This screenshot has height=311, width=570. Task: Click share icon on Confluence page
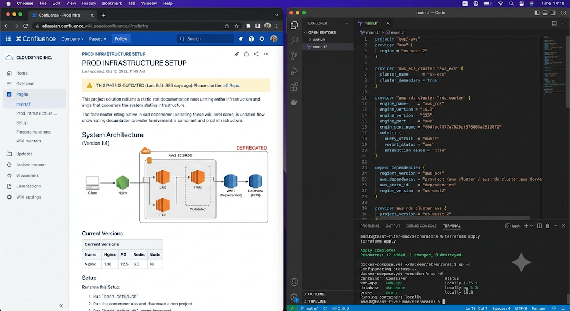[x=256, y=54]
